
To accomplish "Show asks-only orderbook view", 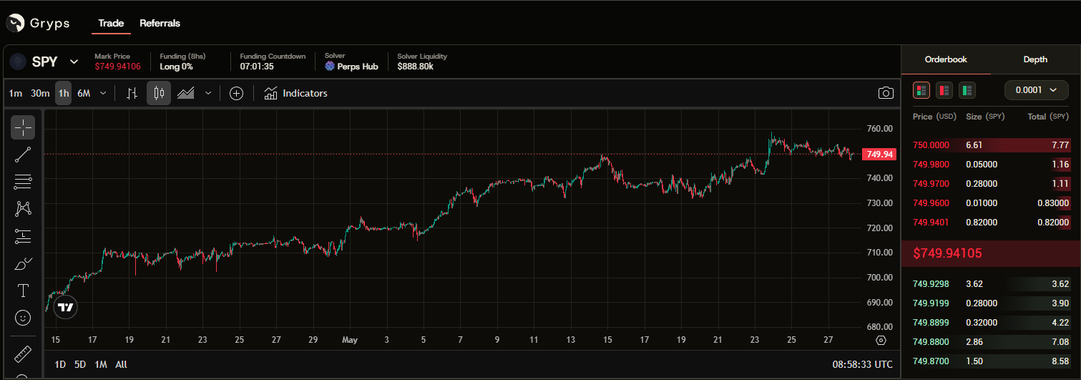I will point(944,90).
